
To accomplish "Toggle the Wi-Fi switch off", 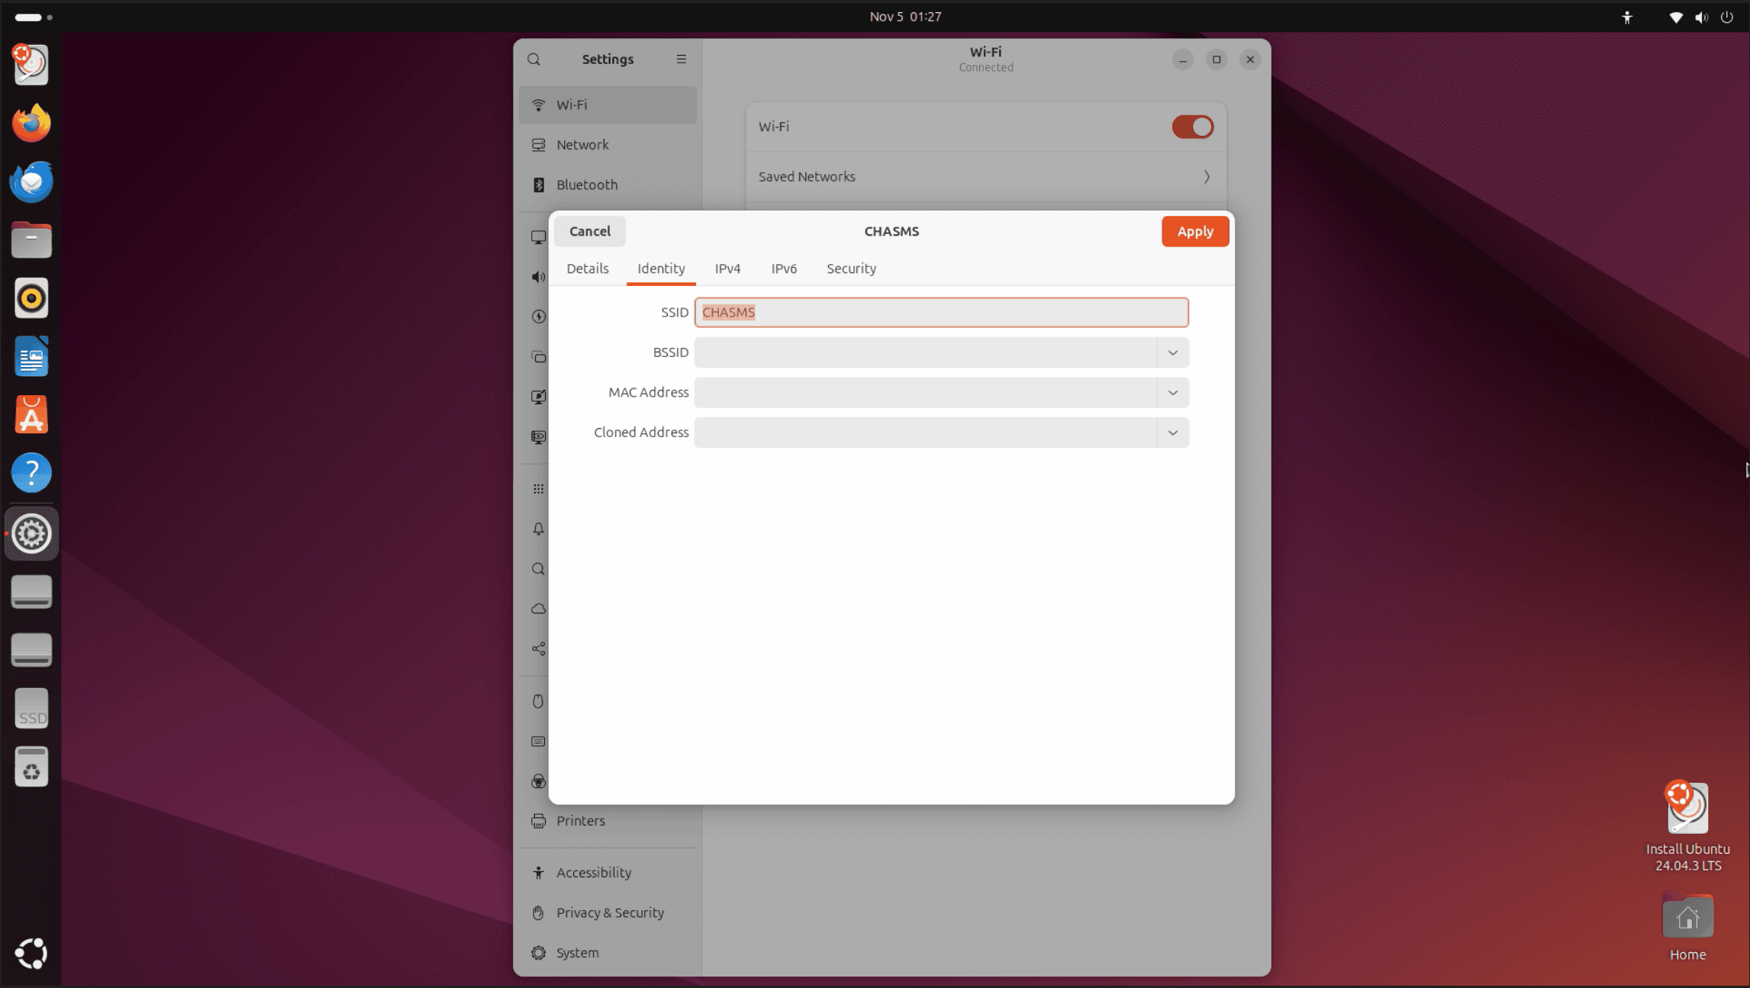I will [1192, 127].
